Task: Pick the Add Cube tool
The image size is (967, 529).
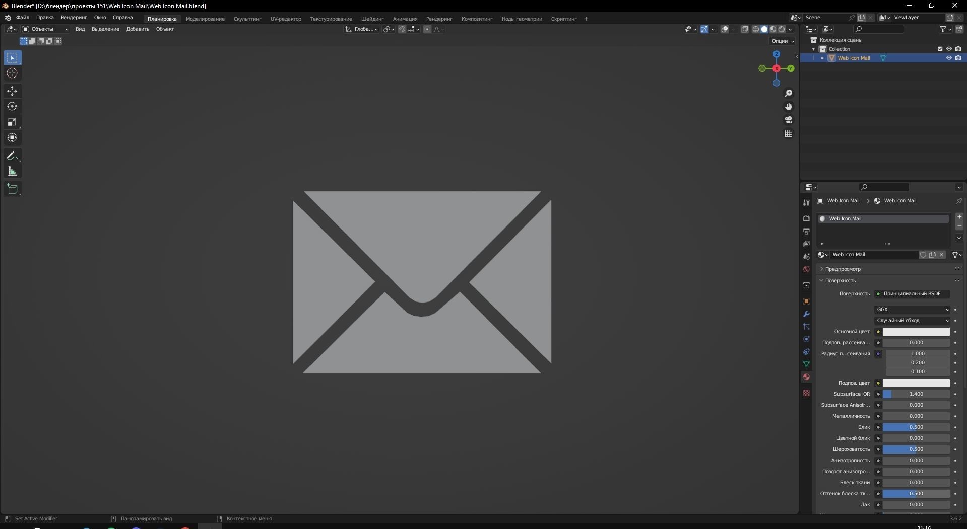Action: pos(13,189)
